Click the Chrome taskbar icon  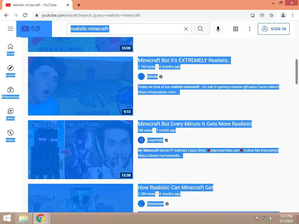(41, 218)
